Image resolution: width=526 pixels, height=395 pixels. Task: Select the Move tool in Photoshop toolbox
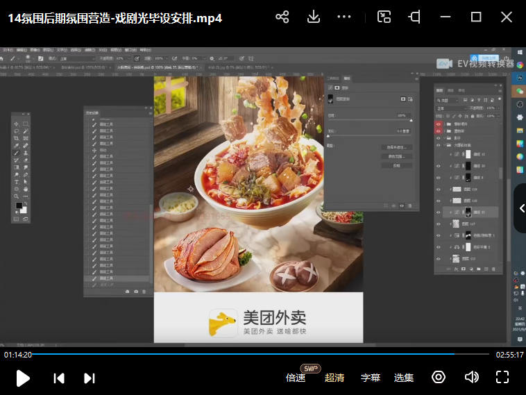point(17,124)
